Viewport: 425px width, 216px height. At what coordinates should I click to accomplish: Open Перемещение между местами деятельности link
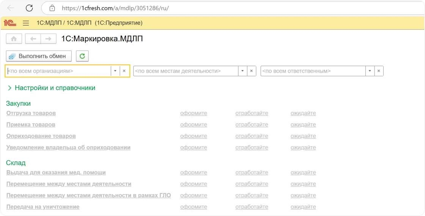pyautogui.click(x=69, y=184)
